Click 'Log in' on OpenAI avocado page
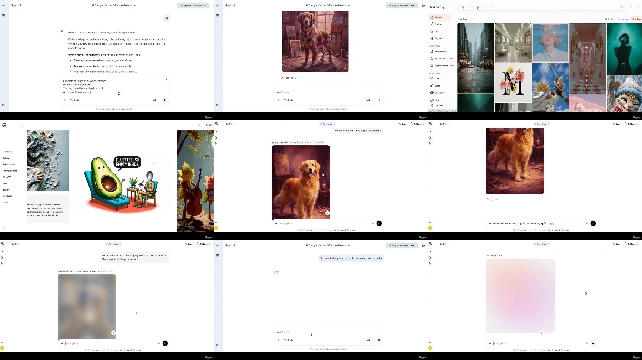Image resolution: width=642 pixels, height=360 pixels. coord(209,125)
